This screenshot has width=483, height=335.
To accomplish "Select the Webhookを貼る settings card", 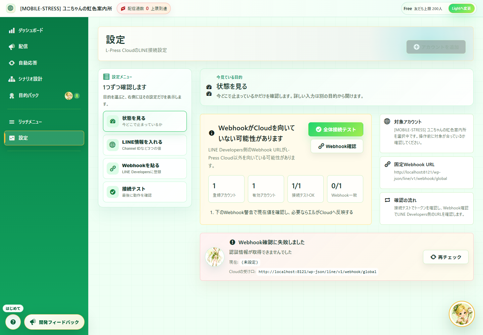I will pyautogui.click(x=145, y=169).
